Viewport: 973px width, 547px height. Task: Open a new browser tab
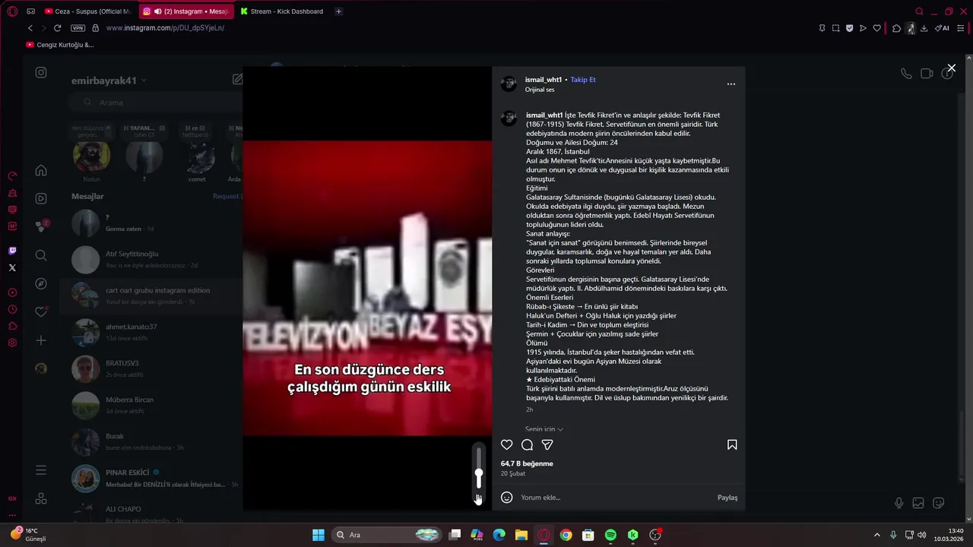tap(338, 11)
